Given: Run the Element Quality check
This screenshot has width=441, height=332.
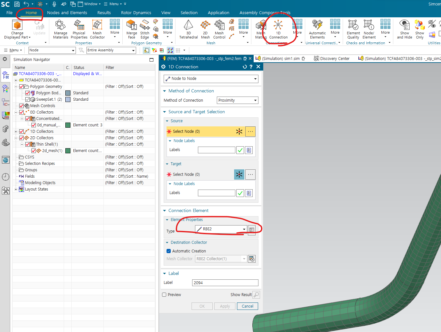Looking at the screenshot, I should [x=353, y=29].
